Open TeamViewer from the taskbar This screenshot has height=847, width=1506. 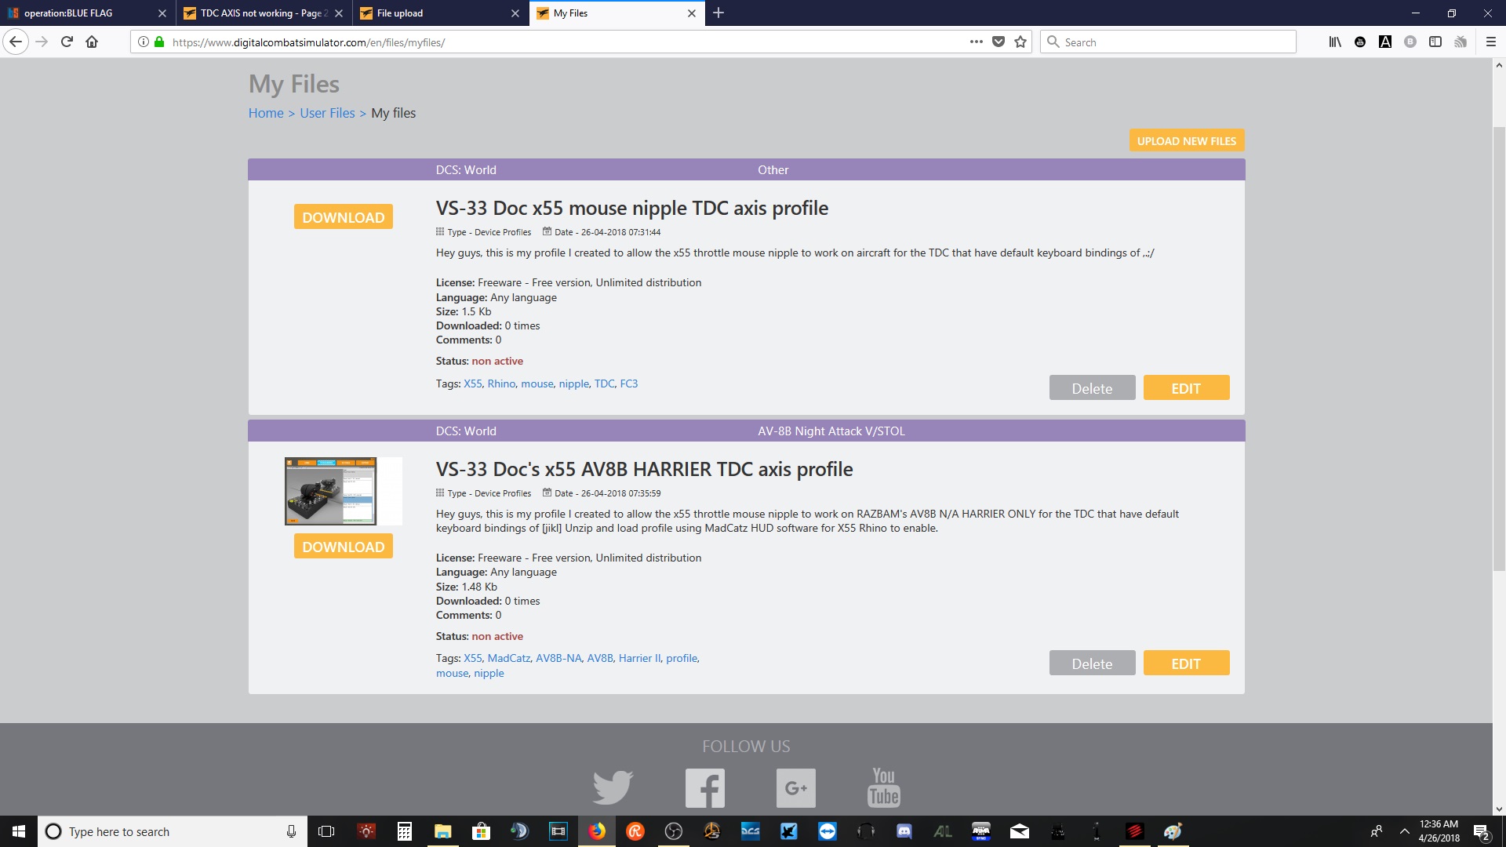[x=828, y=831]
